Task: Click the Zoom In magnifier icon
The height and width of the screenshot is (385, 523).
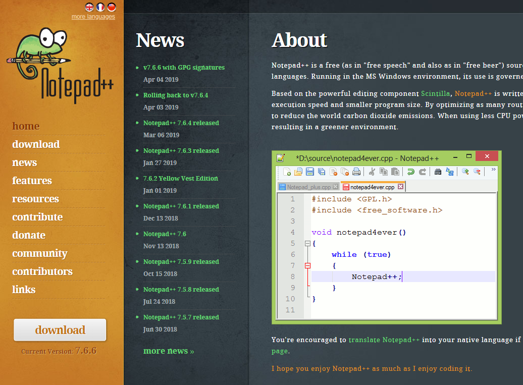Action: [x=465, y=172]
